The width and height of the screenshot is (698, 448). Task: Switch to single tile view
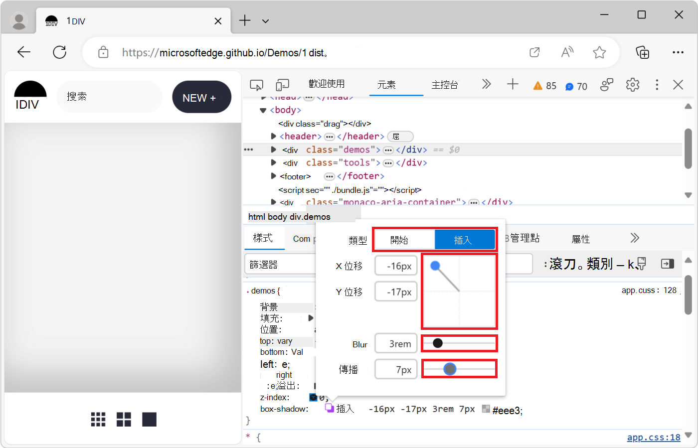[x=149, y=420]
